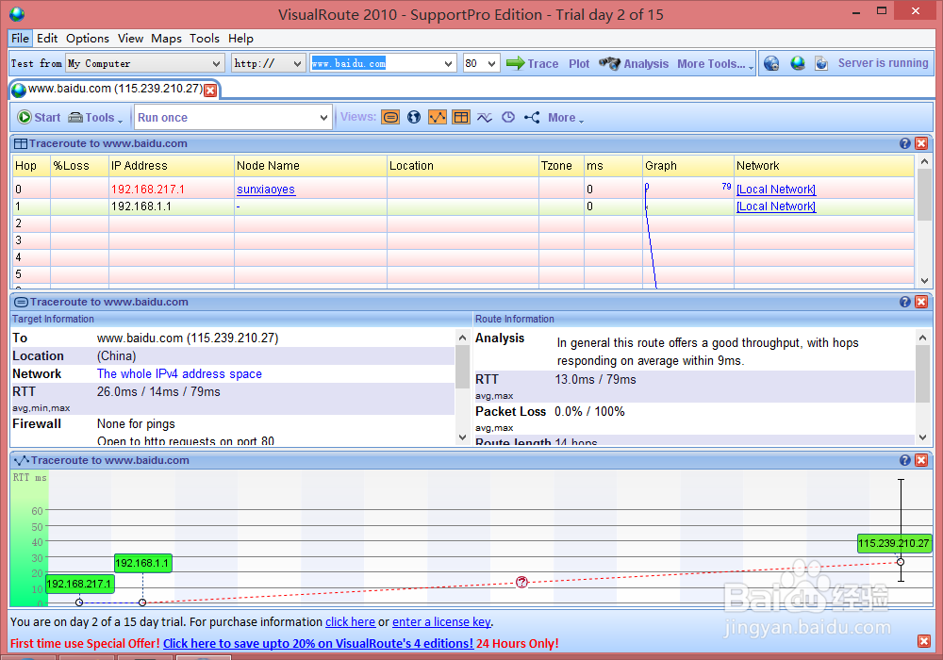Open the Tools toolbox in trace toolbar
943x660 pixels.
pos(95,117)
